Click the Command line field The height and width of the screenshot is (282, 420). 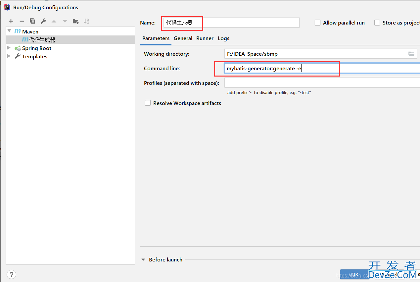322,69
